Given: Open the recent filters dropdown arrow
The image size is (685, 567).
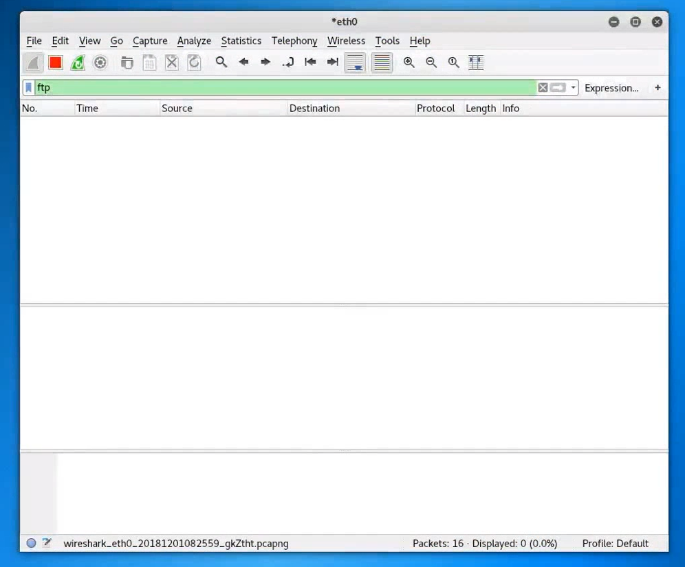Looking at the screenshot, I should click(573, 88).
